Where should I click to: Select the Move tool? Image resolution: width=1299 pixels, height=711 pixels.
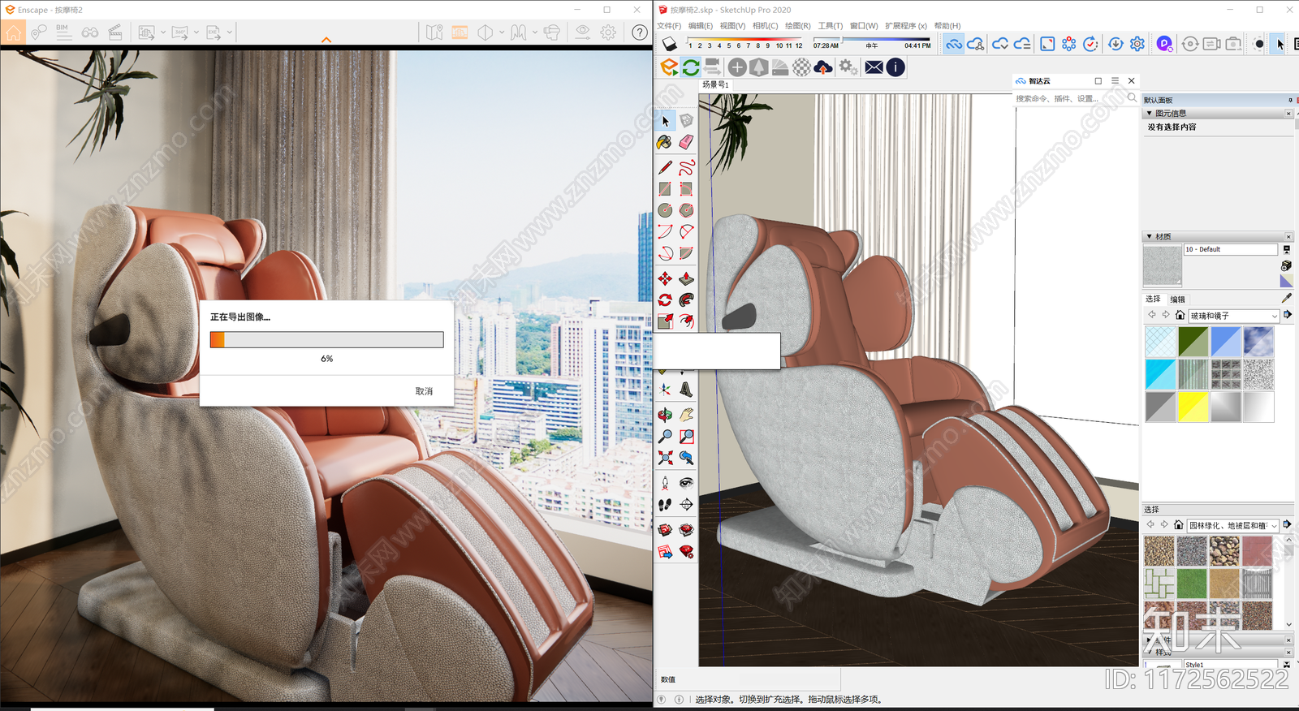tap(665, 278)
